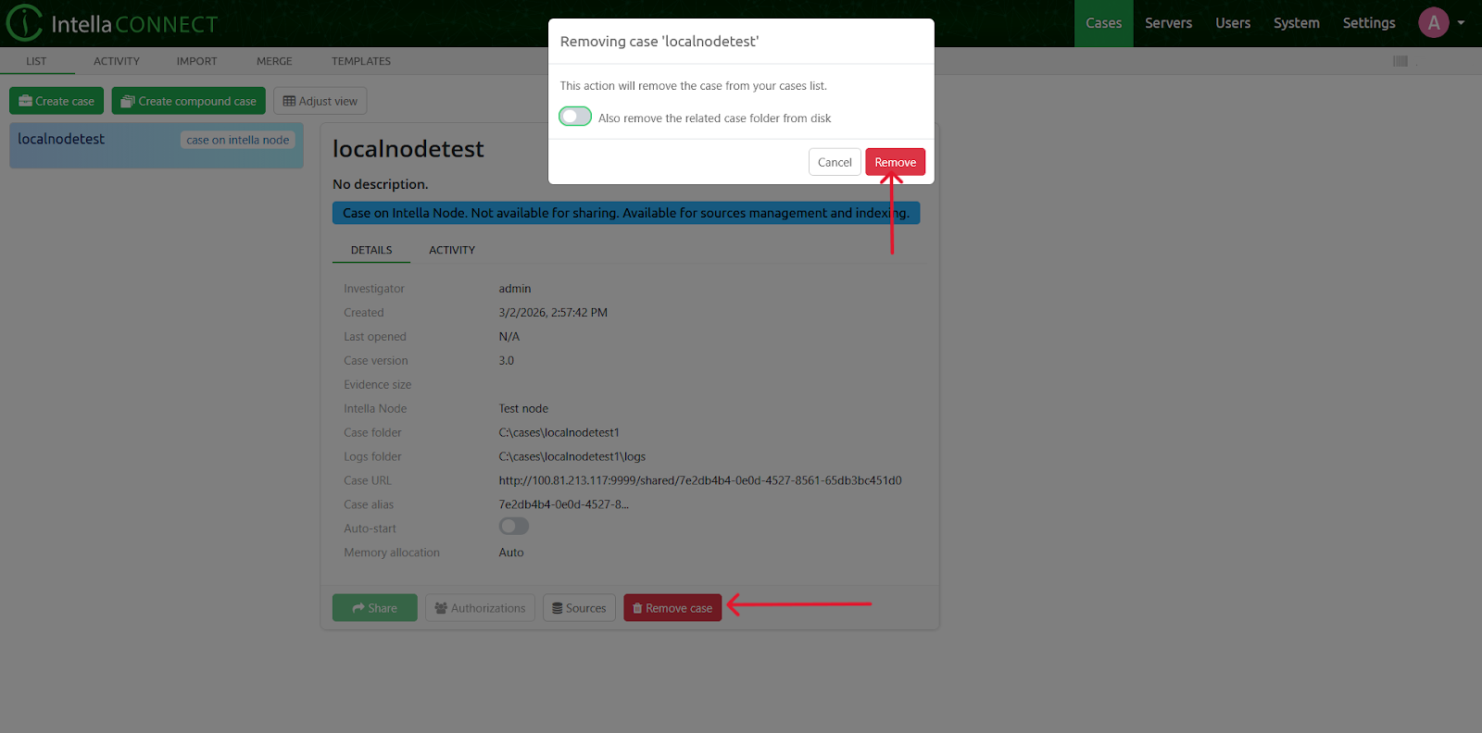Click the Create case button
Image resolution: width=1482 pixels, height=733 pixels.
tap(57, 101)
